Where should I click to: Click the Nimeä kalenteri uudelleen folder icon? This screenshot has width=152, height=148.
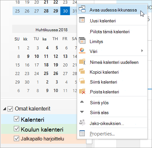pyautogui.click(x=82, y=62)
